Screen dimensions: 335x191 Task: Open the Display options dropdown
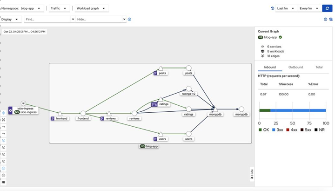[10, 19]
